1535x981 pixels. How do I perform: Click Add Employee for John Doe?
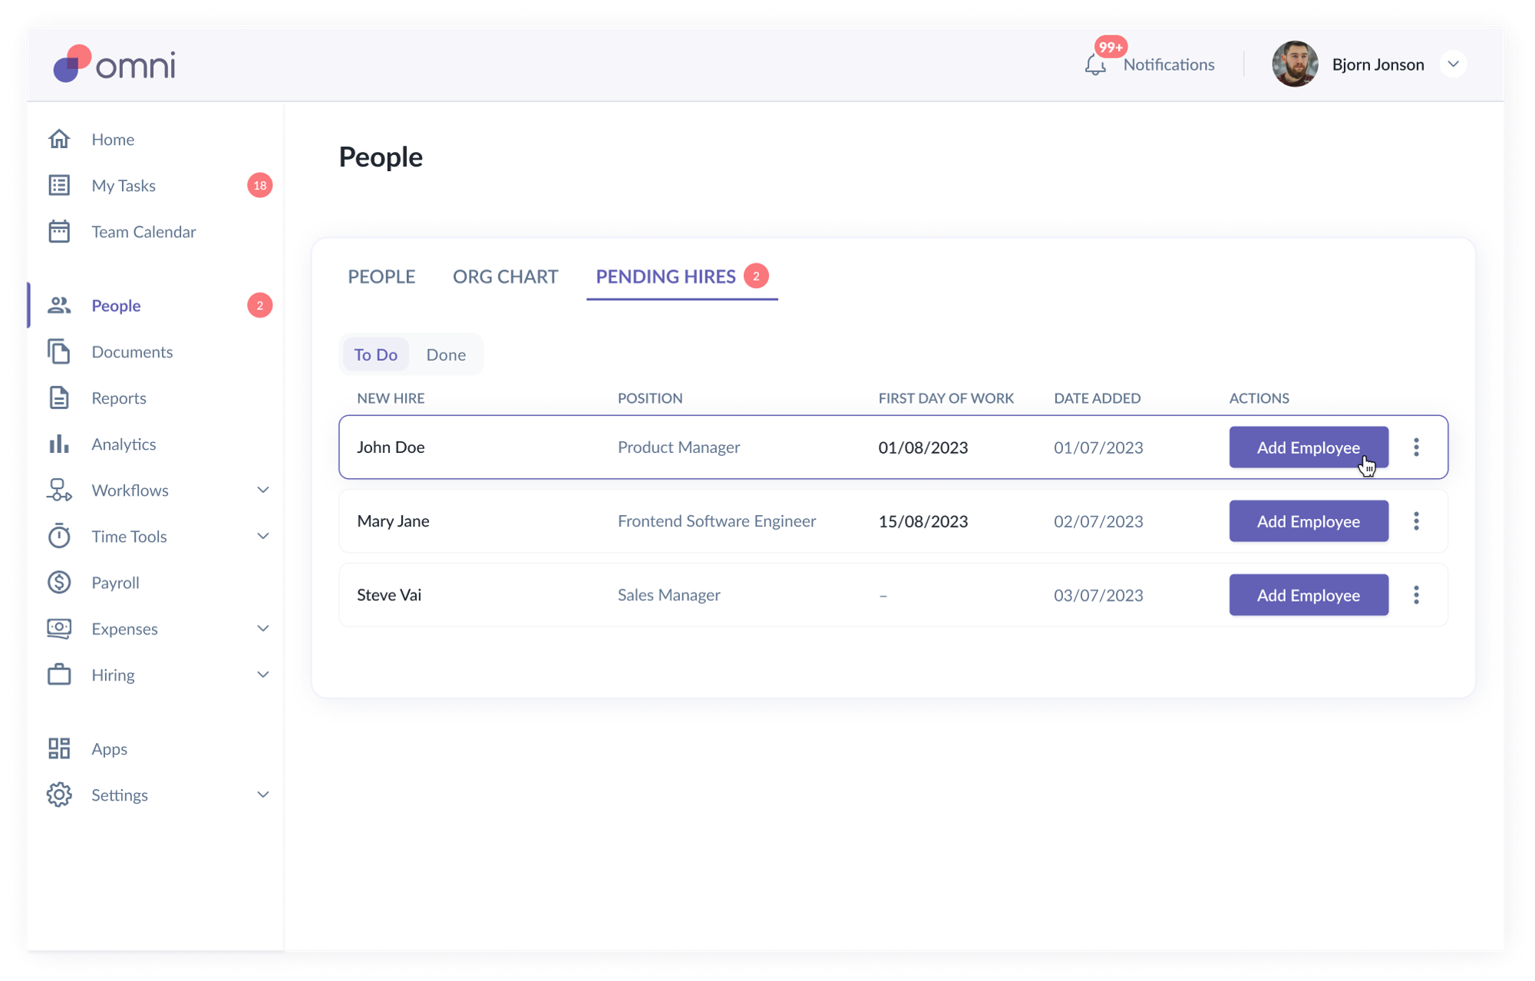(1308, 448)
